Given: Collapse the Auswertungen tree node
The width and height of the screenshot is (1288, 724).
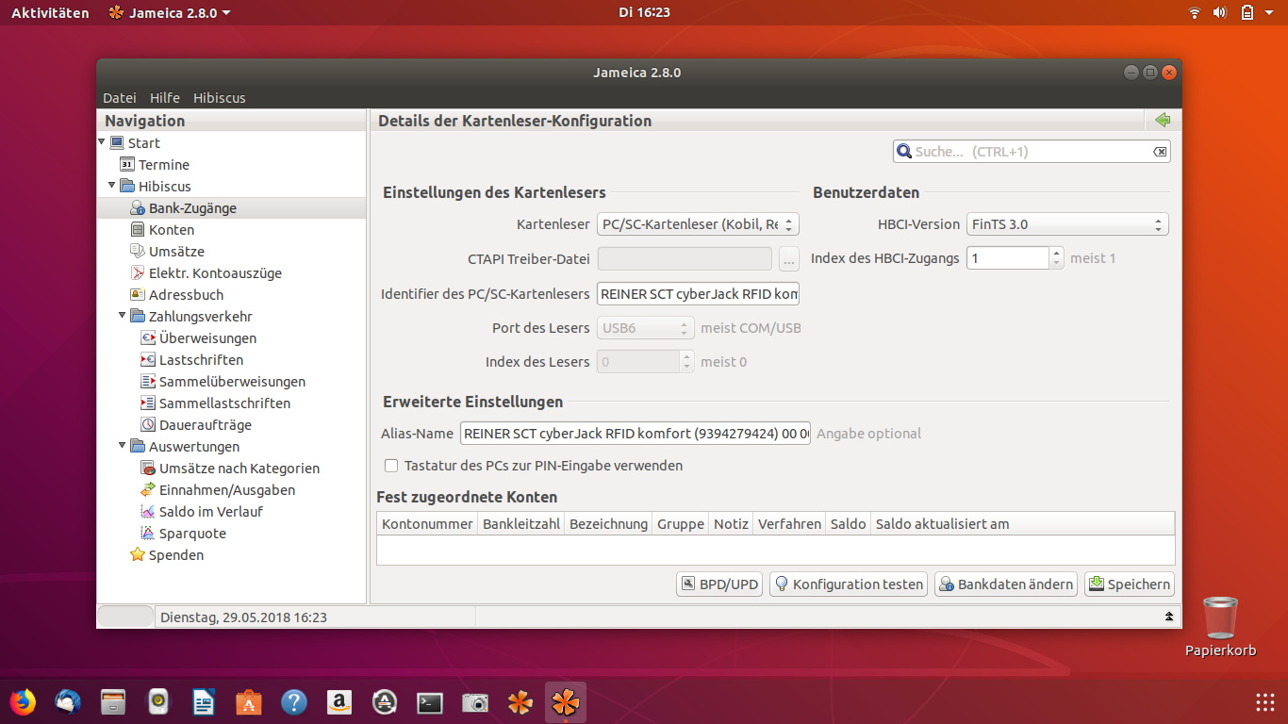Looking at the screenshot, I should click(x=123, y=446).
